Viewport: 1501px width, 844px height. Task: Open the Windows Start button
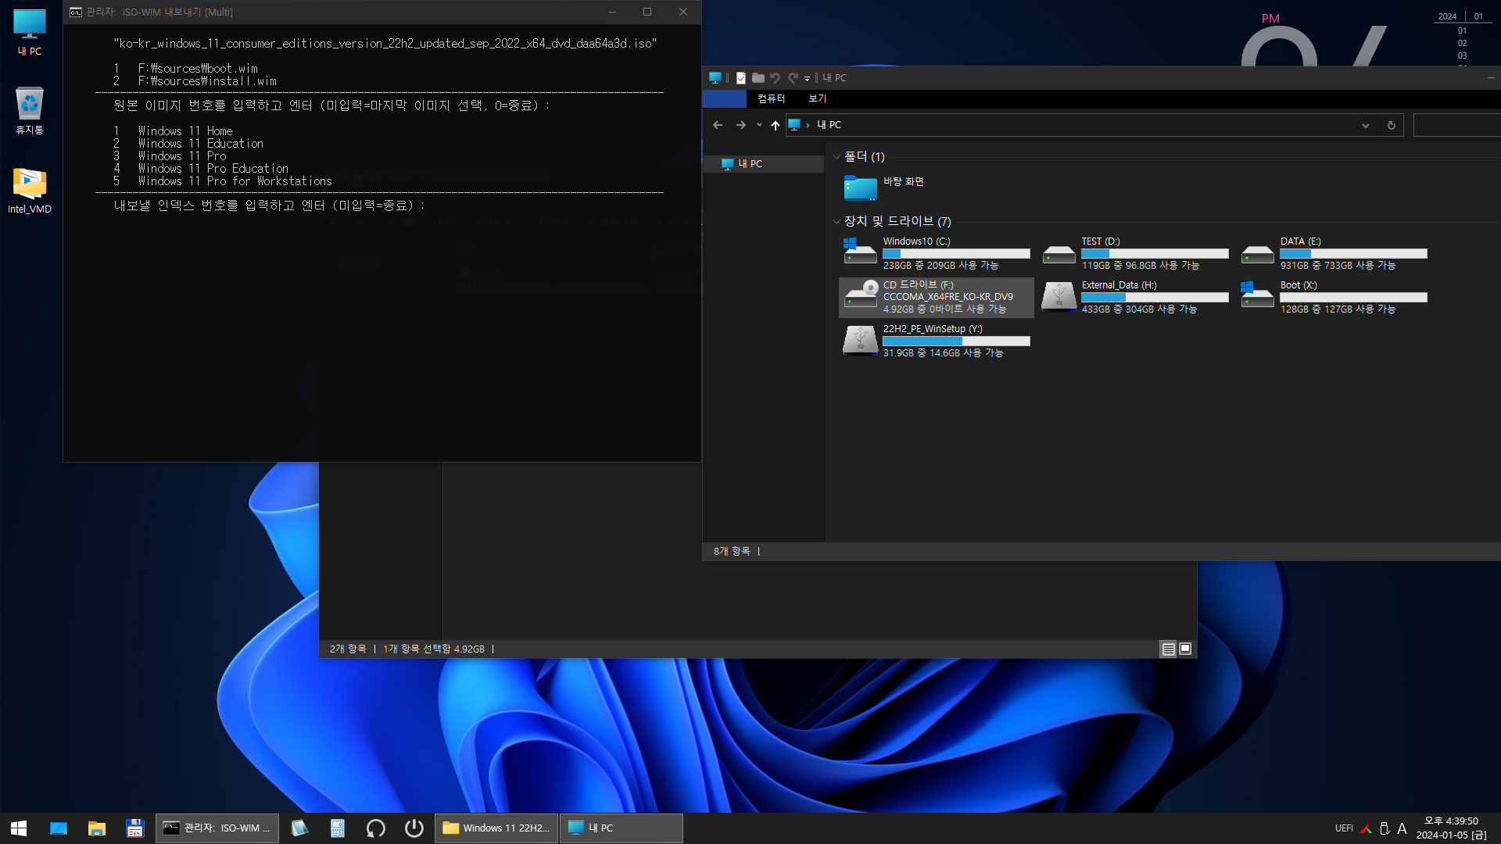point(19,828)
